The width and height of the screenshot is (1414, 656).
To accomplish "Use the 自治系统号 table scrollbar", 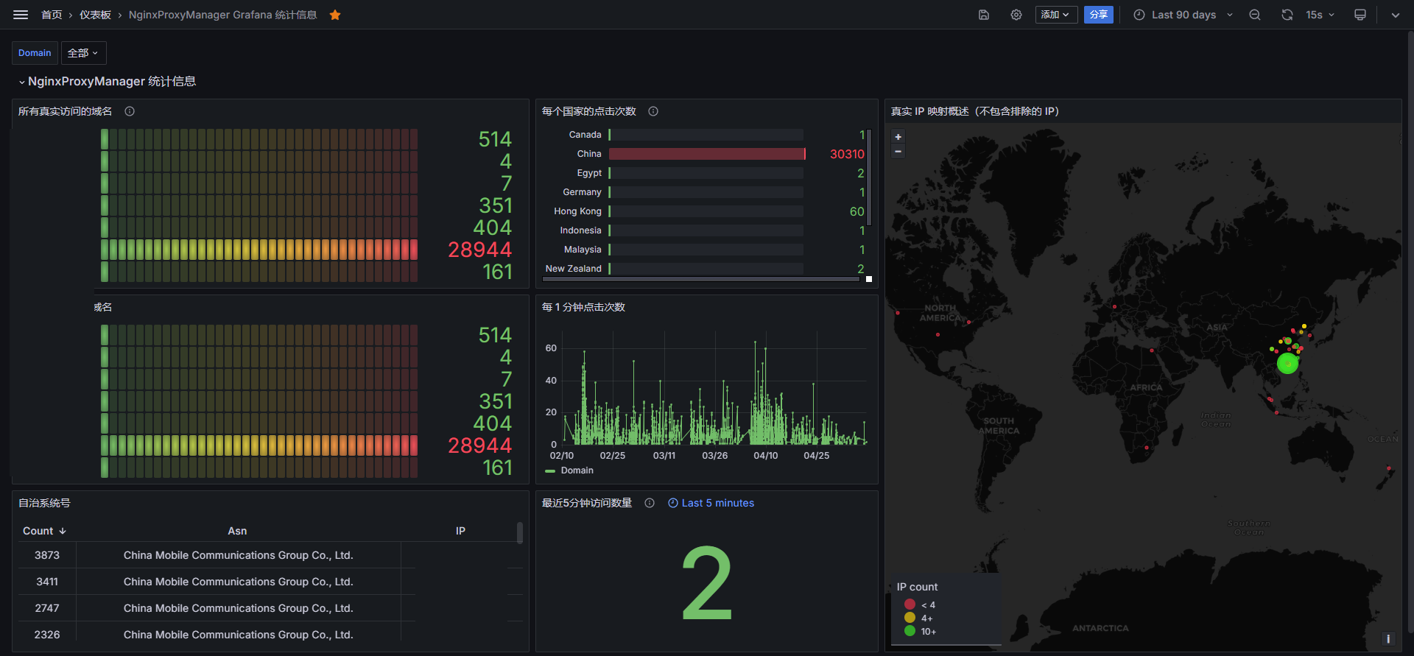I will (x=520, y=532).
